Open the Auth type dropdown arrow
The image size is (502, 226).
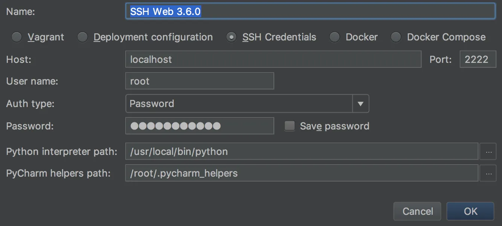[361, 104]
